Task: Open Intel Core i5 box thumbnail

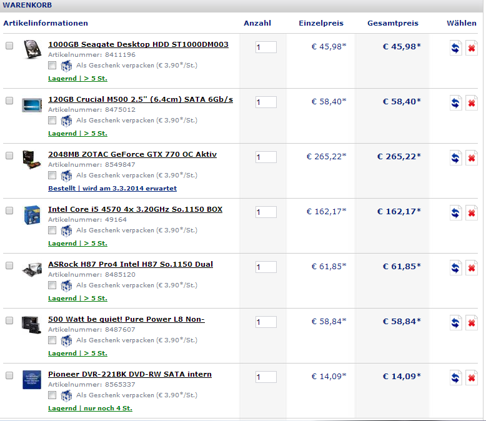Action: pyautogui.click(x=32, y=215)
